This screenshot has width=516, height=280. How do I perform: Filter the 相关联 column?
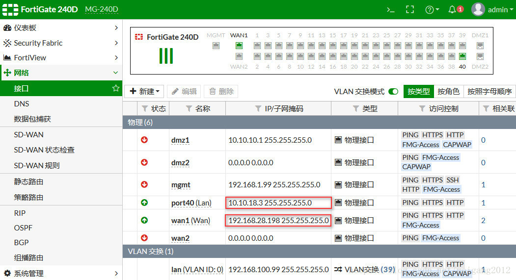[486, 109]
